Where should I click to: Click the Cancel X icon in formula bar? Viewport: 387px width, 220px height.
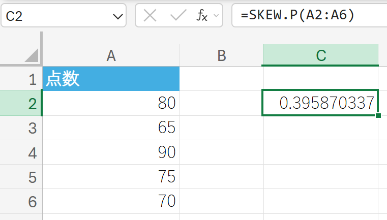pyautogui.click(x=150, y=16)
